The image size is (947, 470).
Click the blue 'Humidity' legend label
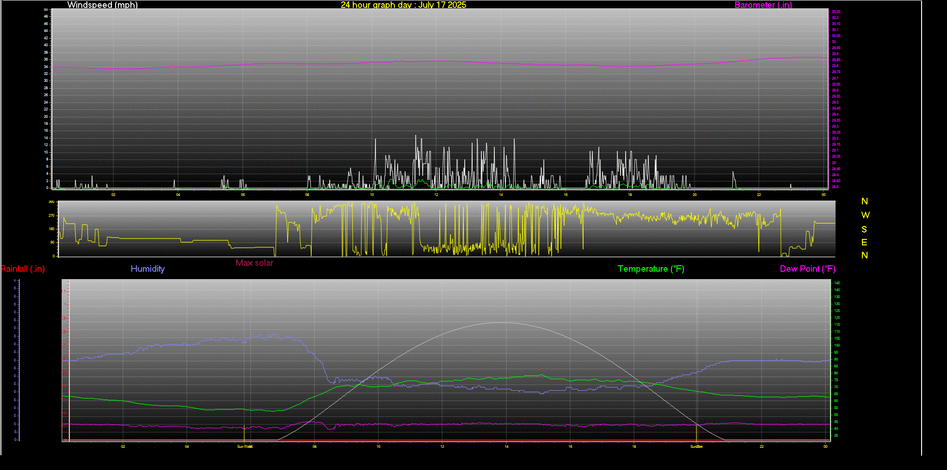[x=148, y=269]
